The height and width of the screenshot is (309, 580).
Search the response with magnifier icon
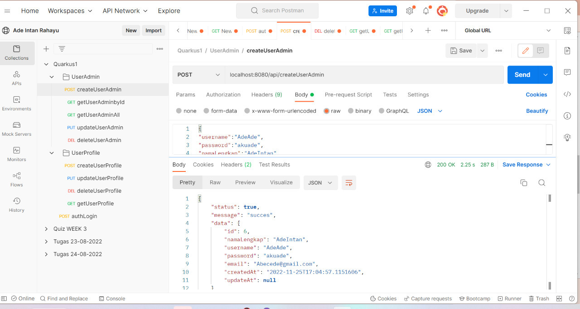[x=541, y=183]
